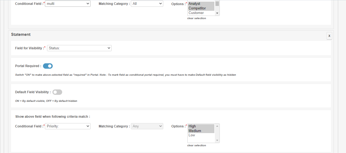Click clear selection under the Analyst options list
The height and width of the screenshot is (153, 346).
[197, 18]
